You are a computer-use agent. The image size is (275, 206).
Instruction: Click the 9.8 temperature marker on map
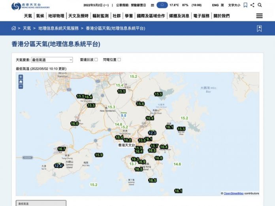click(123, 116)
